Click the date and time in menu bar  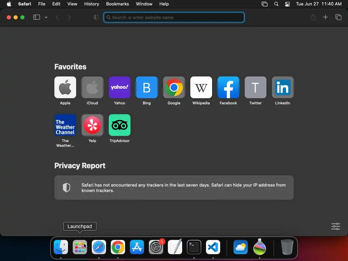coord(319,4)
